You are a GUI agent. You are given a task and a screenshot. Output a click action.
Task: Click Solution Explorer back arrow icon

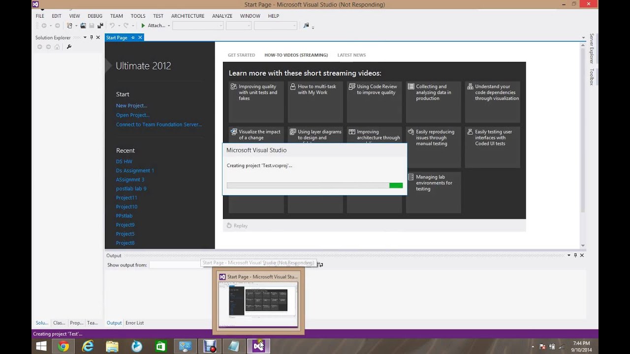[40, 47]
